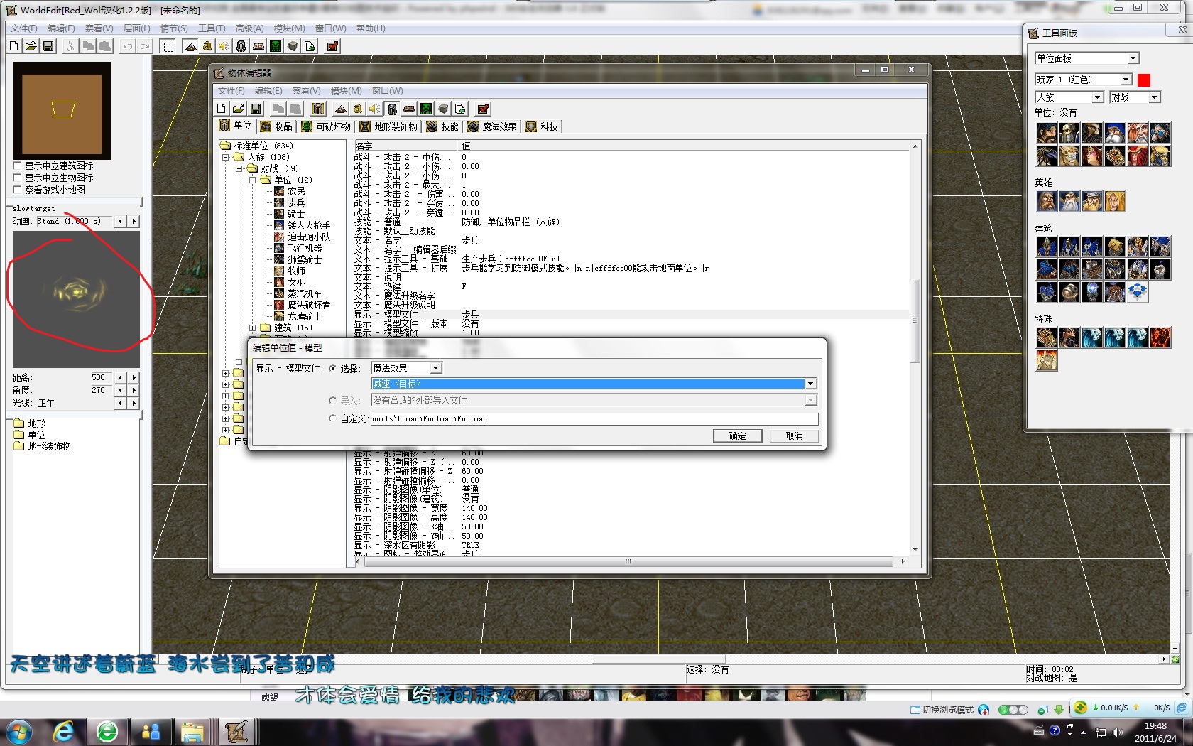Open 单位面板 dropdown in tool palette
1193x746 pixels.
(x=1133, y=58)
